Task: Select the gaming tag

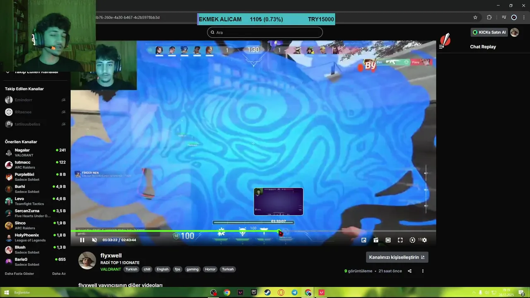Action: tap(193, 269)
